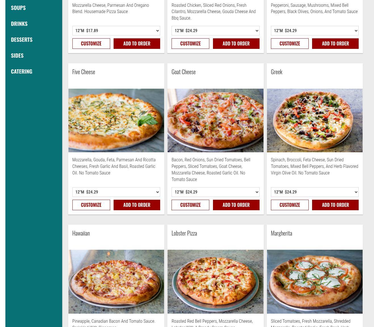374x327 pixels.
Task: Add Five Cheese pizza to order
Action: (137, 205)
